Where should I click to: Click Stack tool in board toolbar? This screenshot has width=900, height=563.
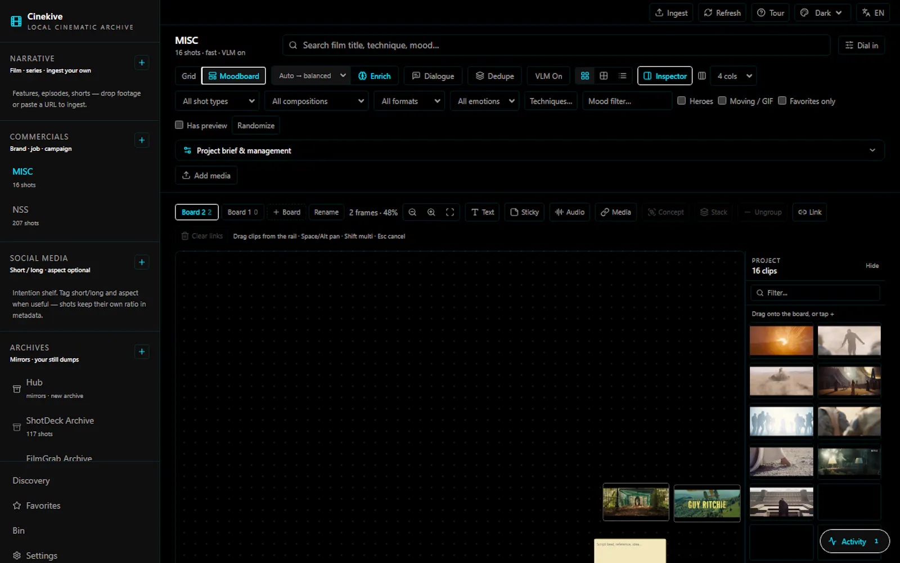tap(713, 212)
